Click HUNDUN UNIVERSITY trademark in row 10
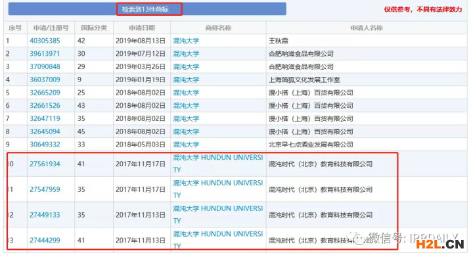This screenshot has width=473, height=259. [x=218, y=164]
